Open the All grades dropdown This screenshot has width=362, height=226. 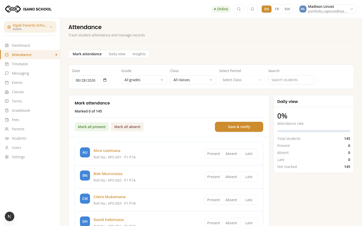[x=144, y=80]
